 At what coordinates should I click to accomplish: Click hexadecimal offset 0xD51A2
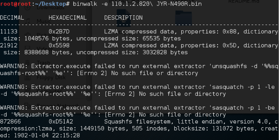(x=61, y=122)
